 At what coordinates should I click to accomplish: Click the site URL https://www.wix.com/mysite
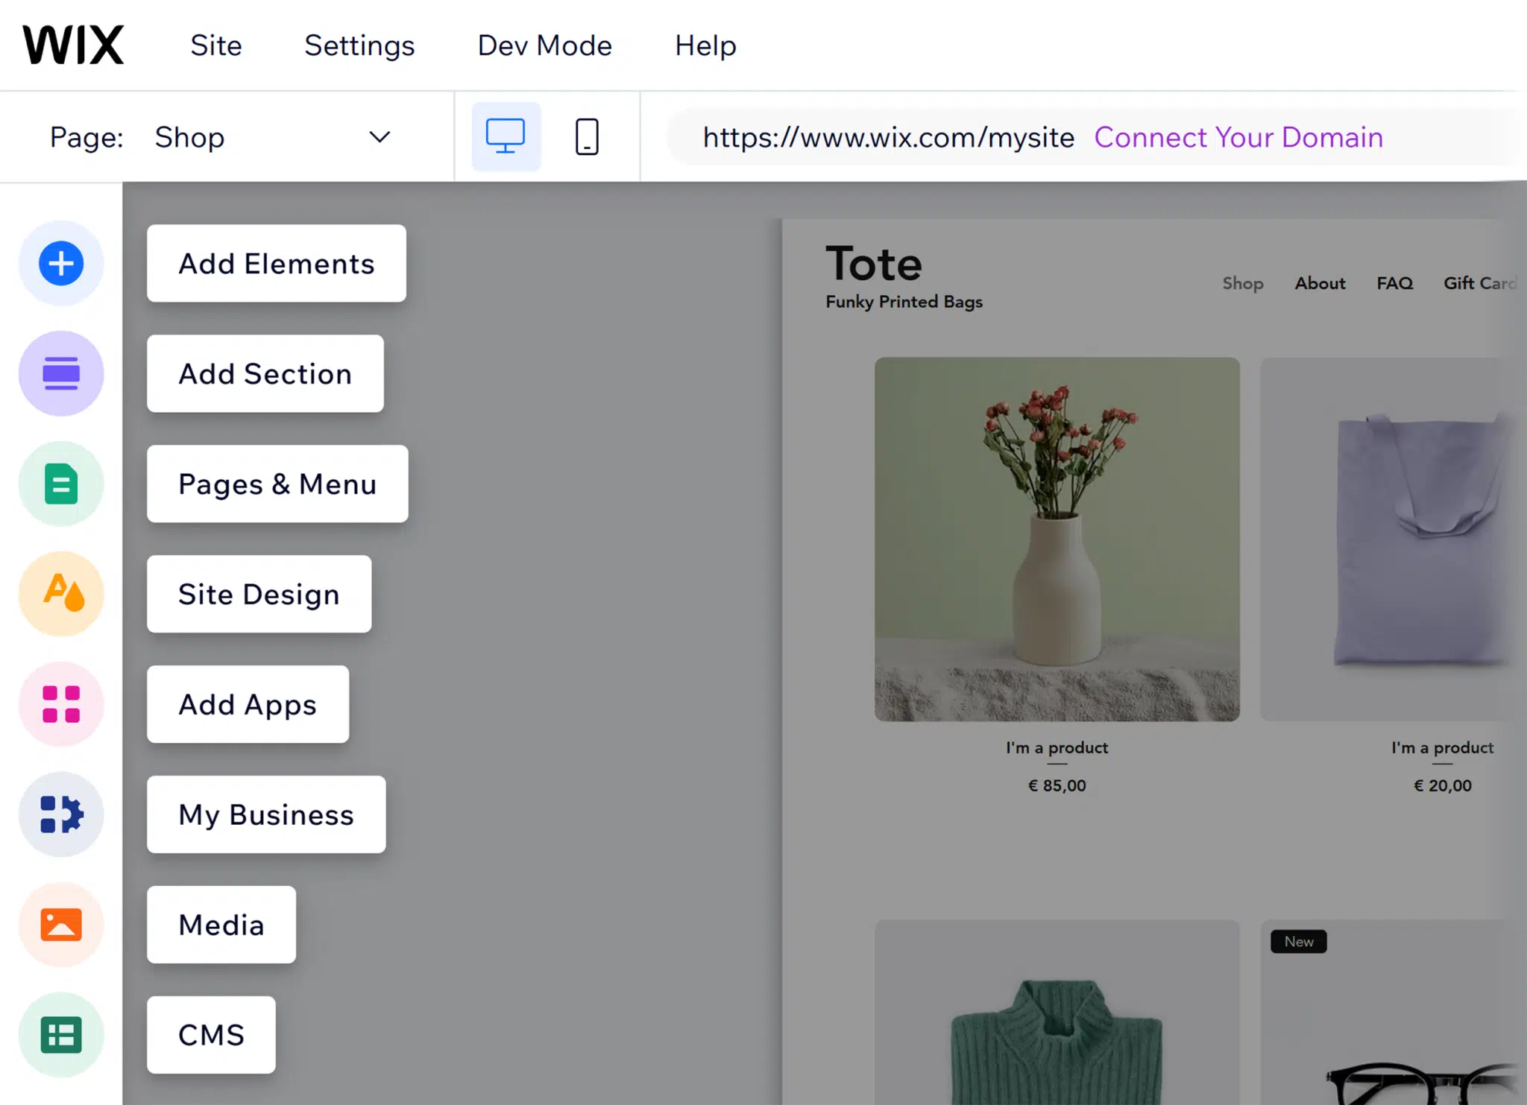888,137
